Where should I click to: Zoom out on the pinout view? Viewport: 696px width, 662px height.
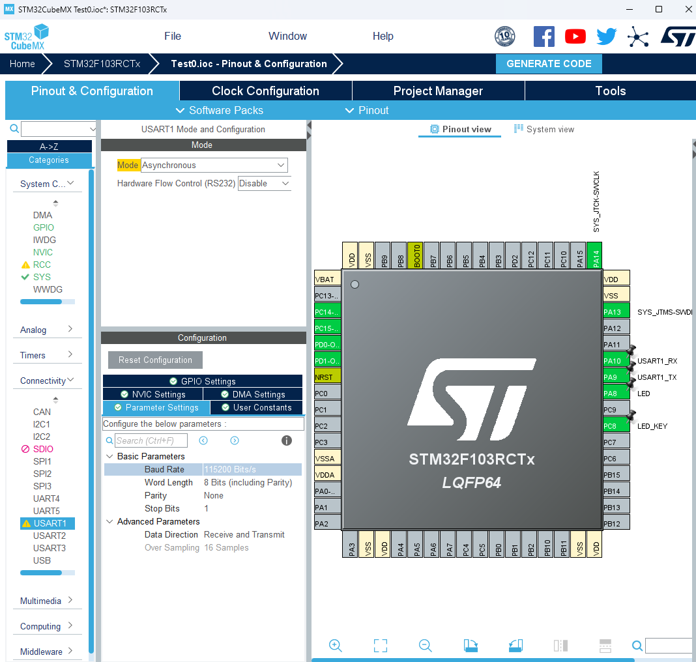[x=426, y=646]
